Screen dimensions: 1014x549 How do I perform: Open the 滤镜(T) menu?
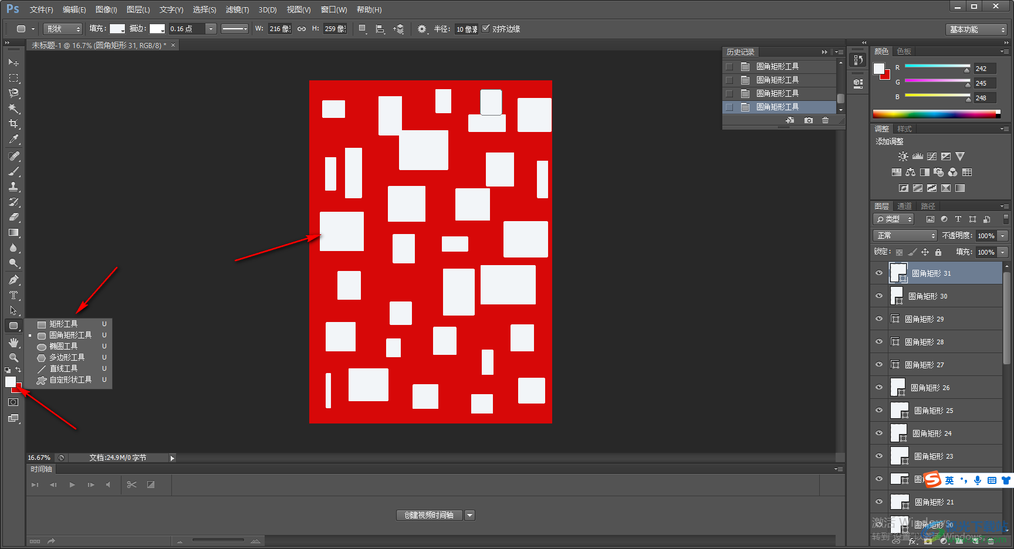tap(237, 9)
